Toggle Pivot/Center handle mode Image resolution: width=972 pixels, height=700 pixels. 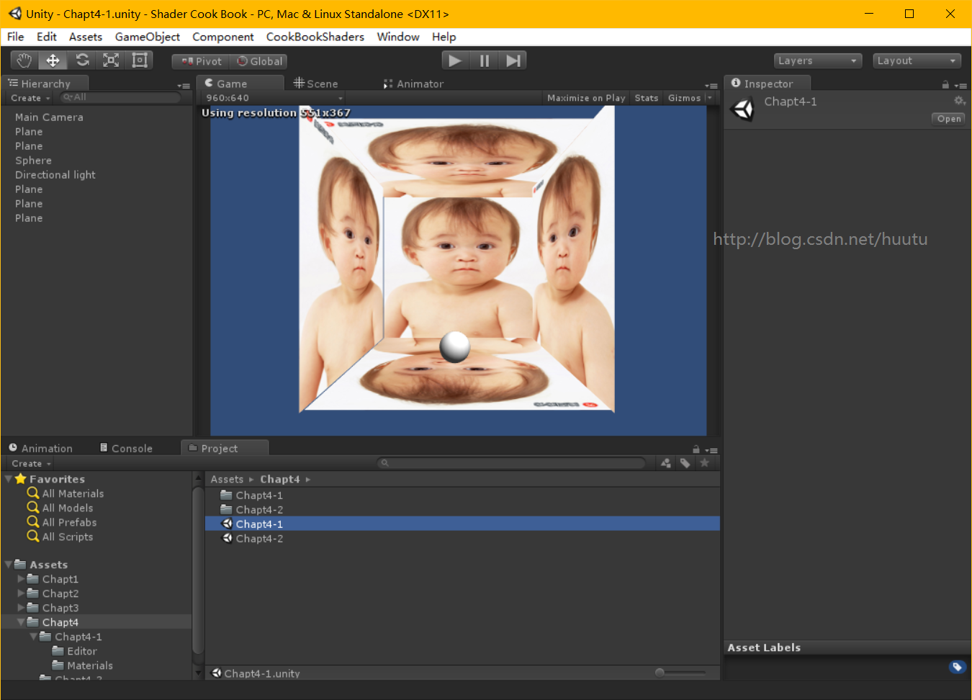tap(202, 62)
